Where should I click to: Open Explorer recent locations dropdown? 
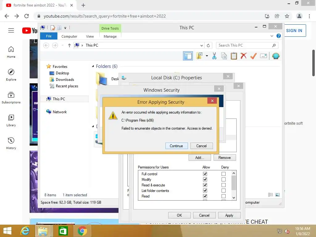(x=63, y=45)
